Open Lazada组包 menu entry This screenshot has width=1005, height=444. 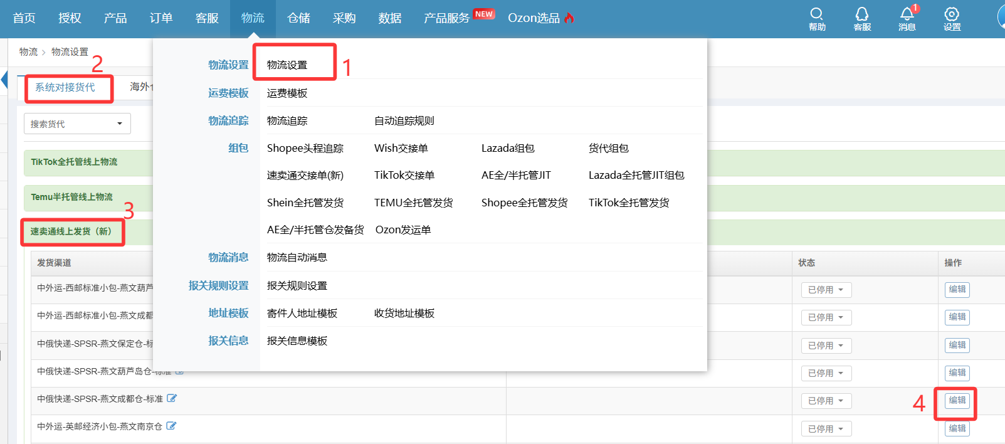(508, 149)
